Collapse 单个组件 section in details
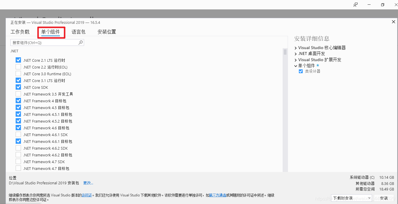Screen dimensions: 398x204 point(296,66)
